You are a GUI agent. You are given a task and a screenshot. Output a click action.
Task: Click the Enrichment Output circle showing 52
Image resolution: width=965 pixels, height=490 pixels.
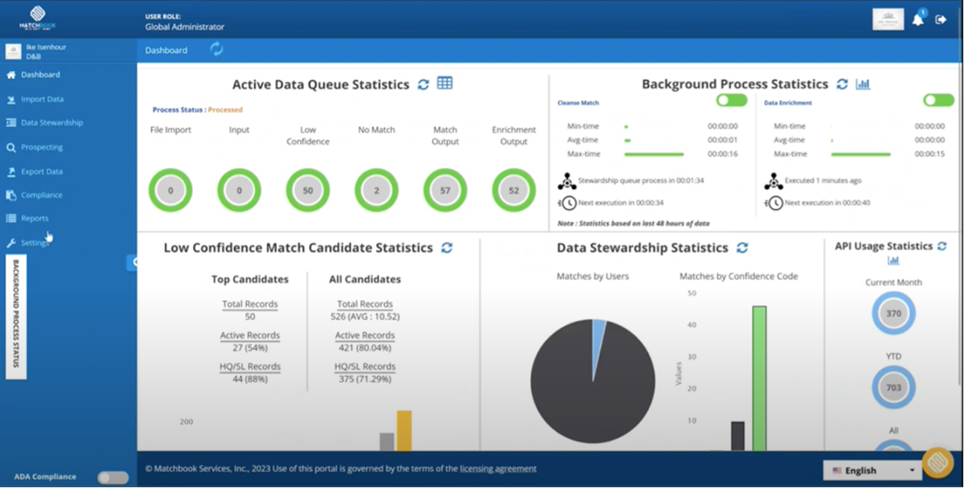(x=514, y=190)
